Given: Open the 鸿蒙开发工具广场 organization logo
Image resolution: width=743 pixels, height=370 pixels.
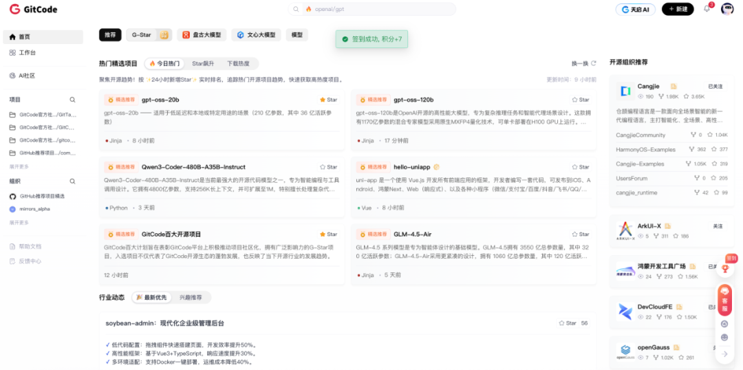Looking at the screenshot, I should [625, 271].
